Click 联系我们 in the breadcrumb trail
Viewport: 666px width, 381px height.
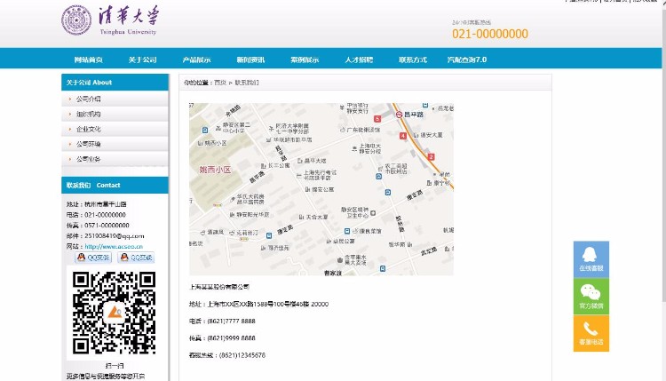pyautogui.click(x=247, y=83)
